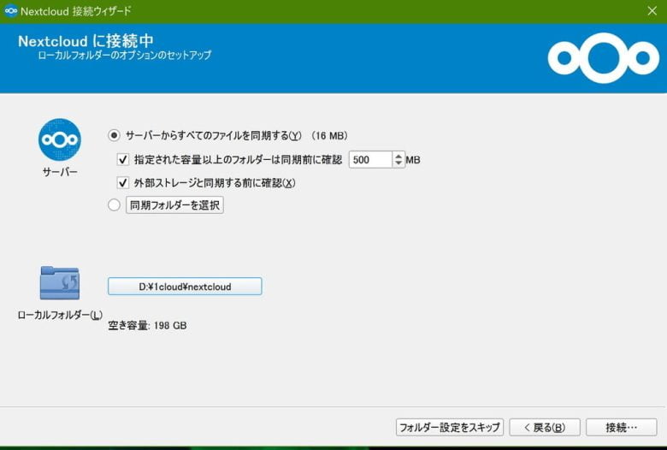This screenshot has width=667, height=450.
Task: Select the radio button beside 同期フォルダーを選択
Action: pos(114,204)
